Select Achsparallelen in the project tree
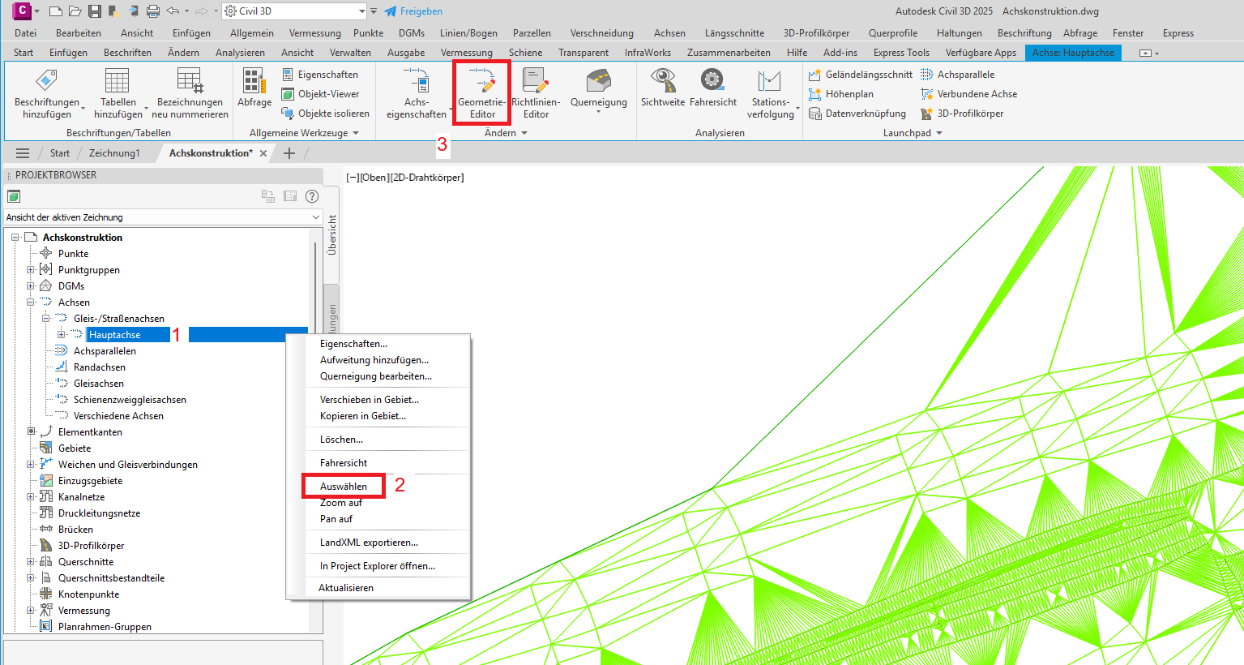Viewport: 1244px width, 665px height. [105, 351]
